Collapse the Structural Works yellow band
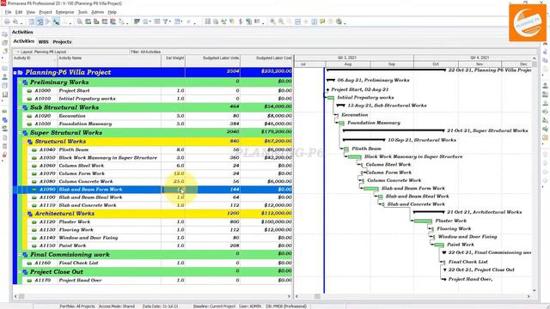Image resolution: width=550 pixels, height=309 pixels. [x=25, y=142]
